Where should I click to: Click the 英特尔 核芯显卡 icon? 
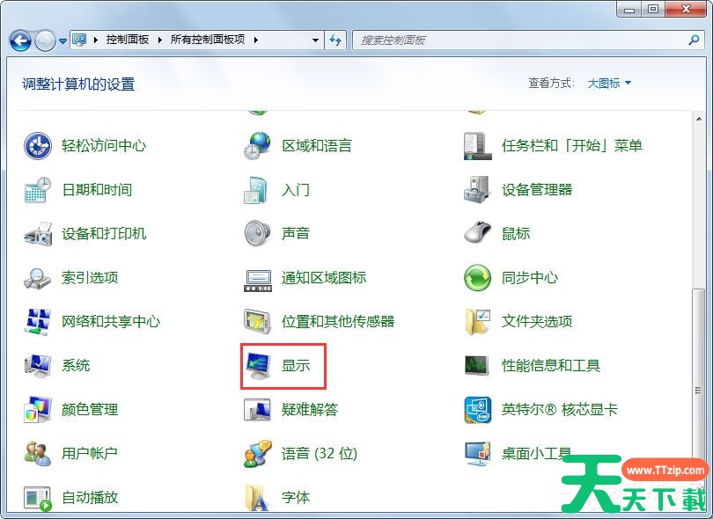pos(477,410)
